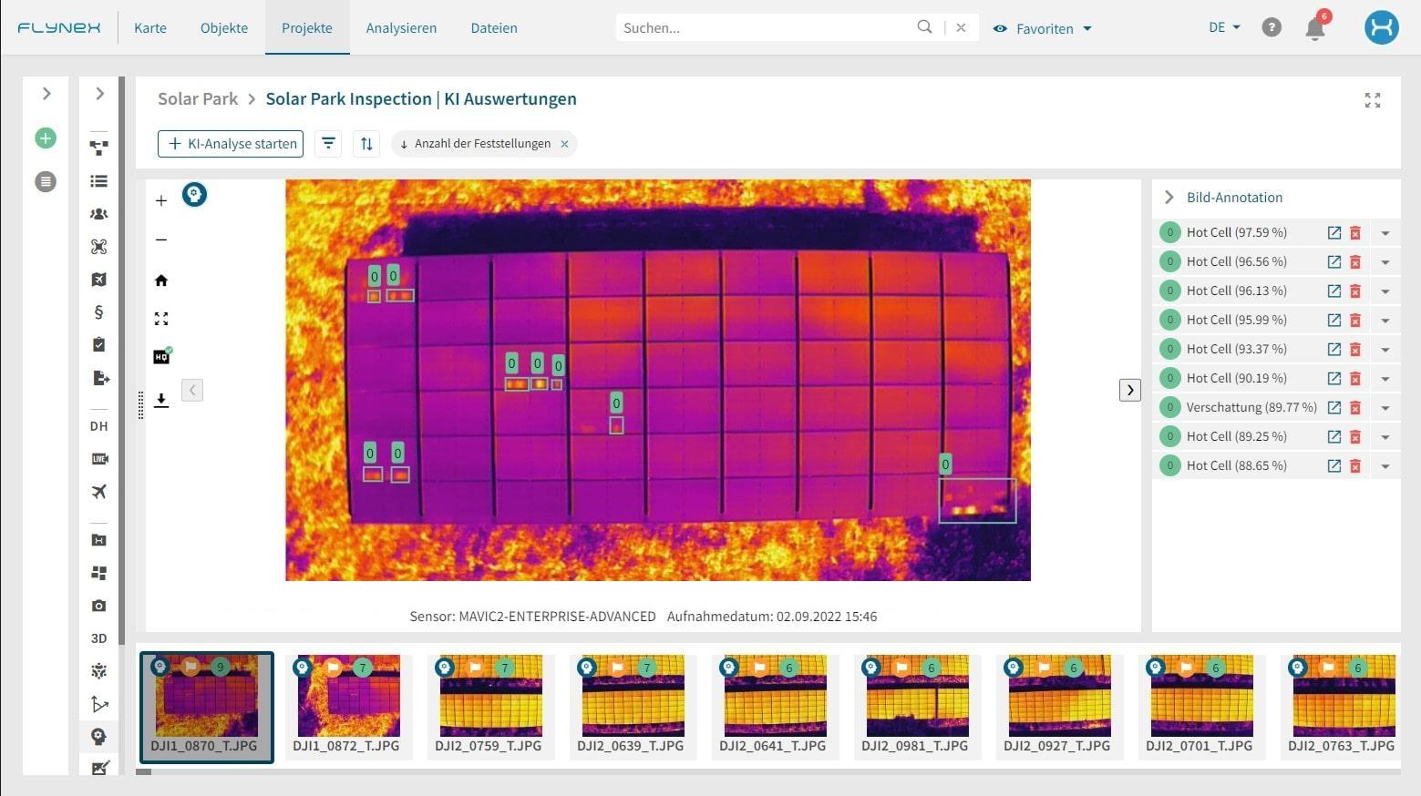This screenshot has width=1421, height=796.
Task: Switch to the Analysieren tab
Action: click(x=401, y=28)
